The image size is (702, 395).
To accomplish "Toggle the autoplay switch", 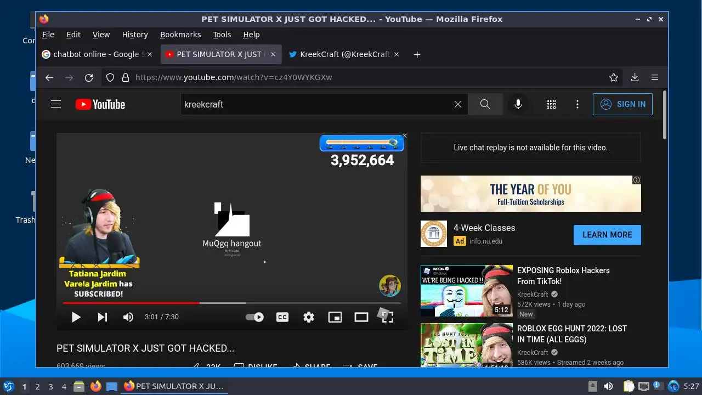I will pos(254,317).
